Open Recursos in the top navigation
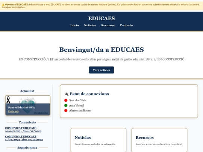This screenshot has width=203, height=152. pos(108,25)
